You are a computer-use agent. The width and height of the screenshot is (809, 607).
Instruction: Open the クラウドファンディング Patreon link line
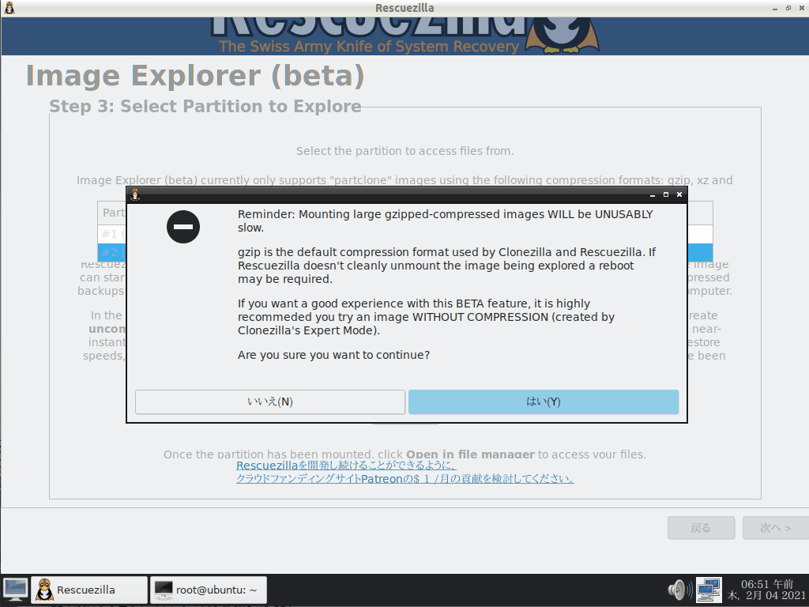coord(405,479)
